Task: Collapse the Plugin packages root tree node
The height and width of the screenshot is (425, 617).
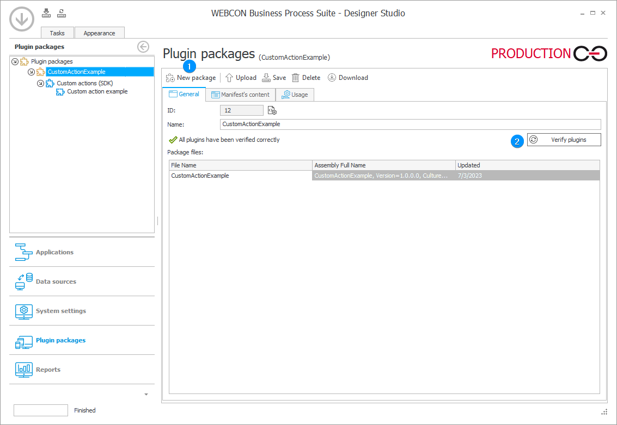Action: click(15, 61)
